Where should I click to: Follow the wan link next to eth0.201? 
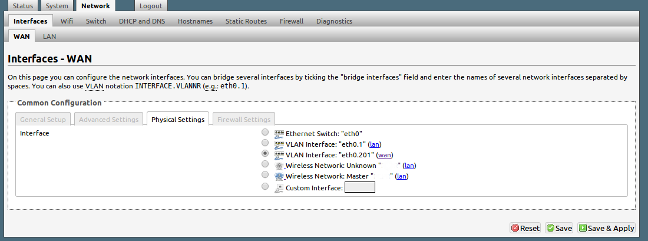[385, 155]
